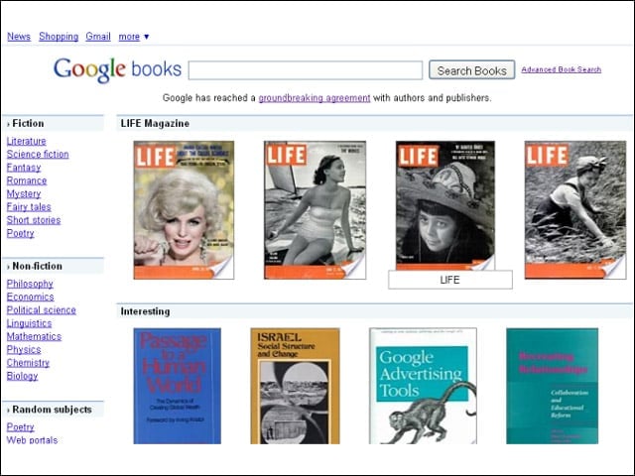This screenshot has width=635, height=476.
Task: Expand the more dropdown menu
Action: tap(134, 37)
